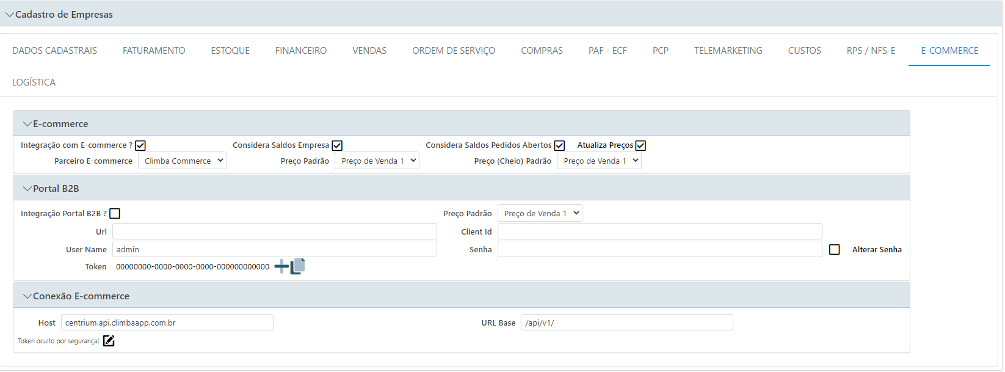This screenshot has width=1005, height=372.
Task: Disable Atualiza Preços checkbox
Action: (640, 145)
